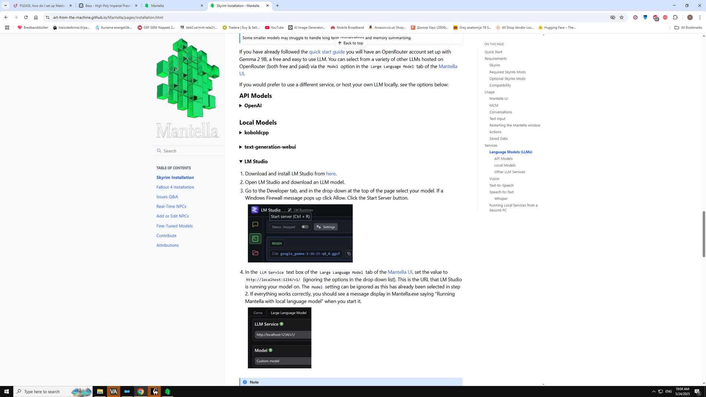Open the Bredbandskollen bookmark
The height and width of the screenshot is (397, 706).
(33, 28)
